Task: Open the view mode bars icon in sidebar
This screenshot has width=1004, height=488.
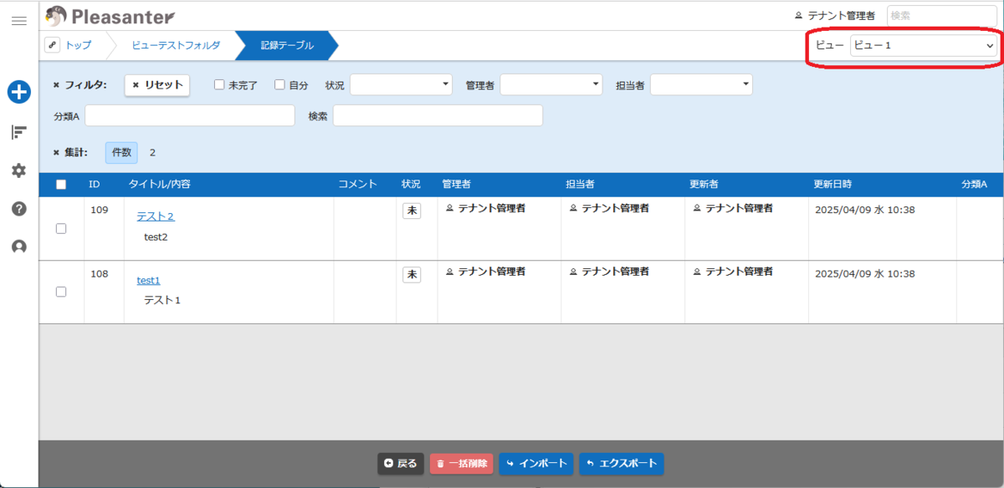Action: click(18, 132)
